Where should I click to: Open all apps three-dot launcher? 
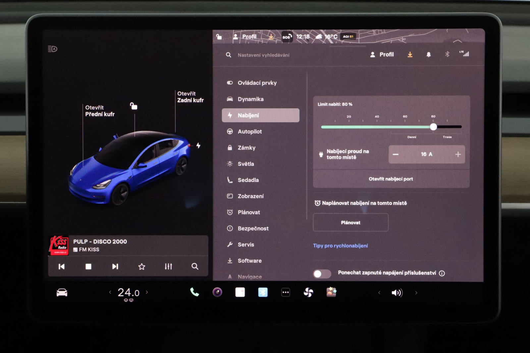click(x=286, y=292)
